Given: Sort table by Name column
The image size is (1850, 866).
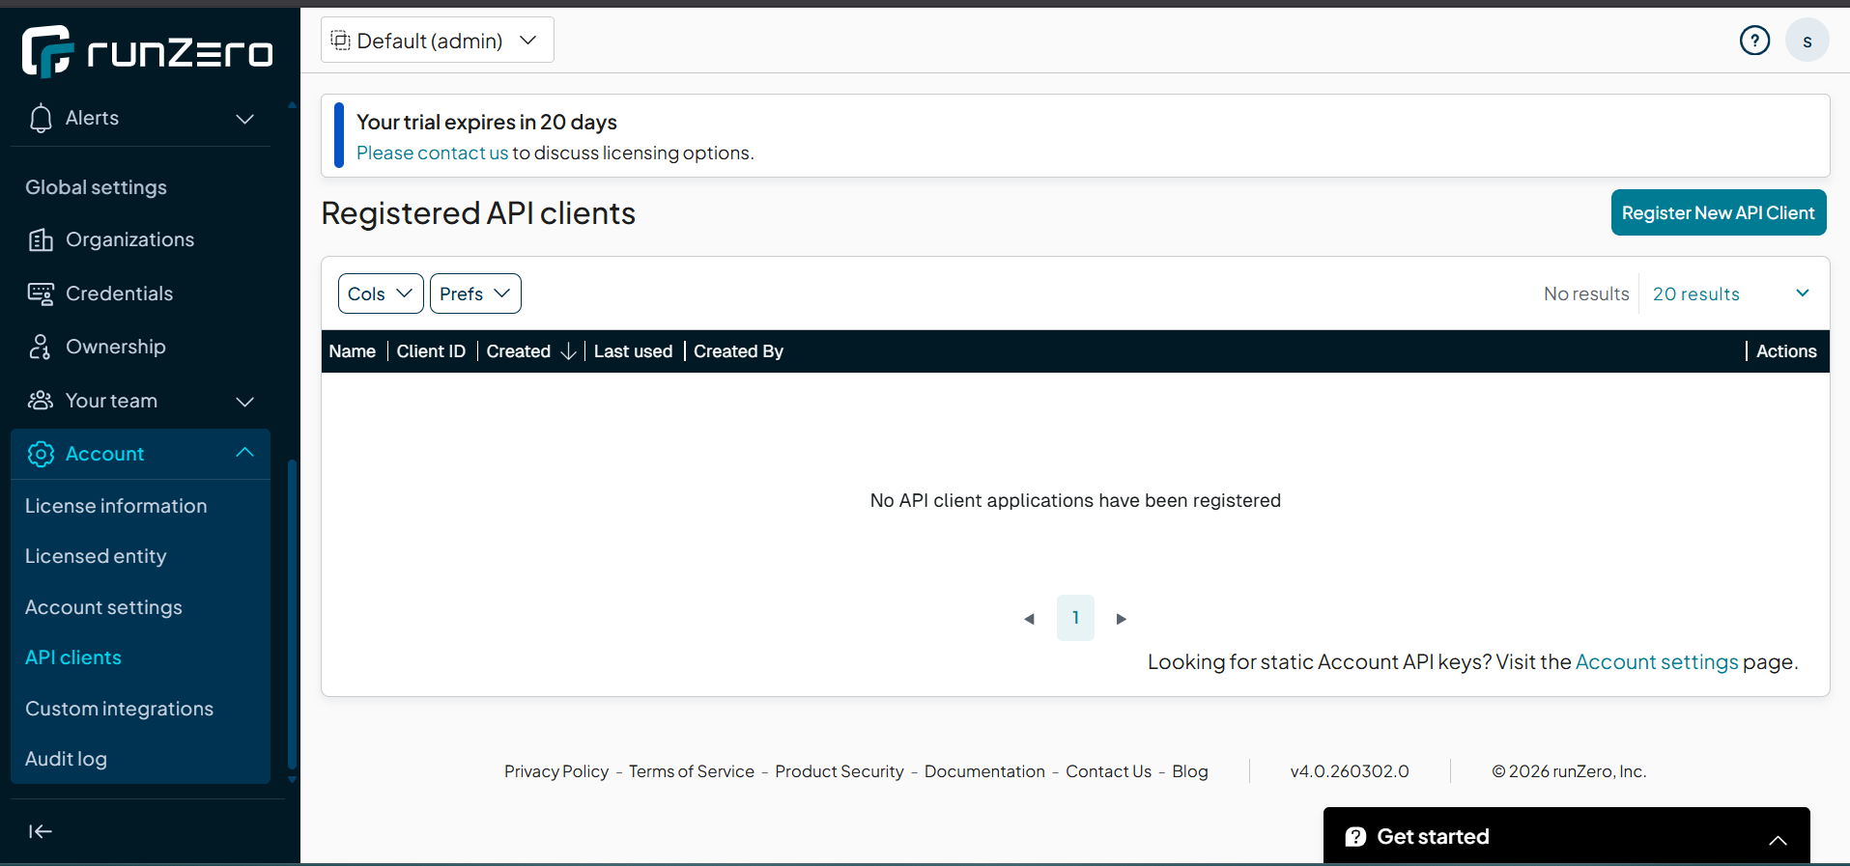Looking at the screenshot, I should [x=352, y=351].
